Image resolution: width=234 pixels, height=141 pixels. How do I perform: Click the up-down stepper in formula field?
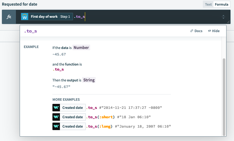tap(223, 17)
